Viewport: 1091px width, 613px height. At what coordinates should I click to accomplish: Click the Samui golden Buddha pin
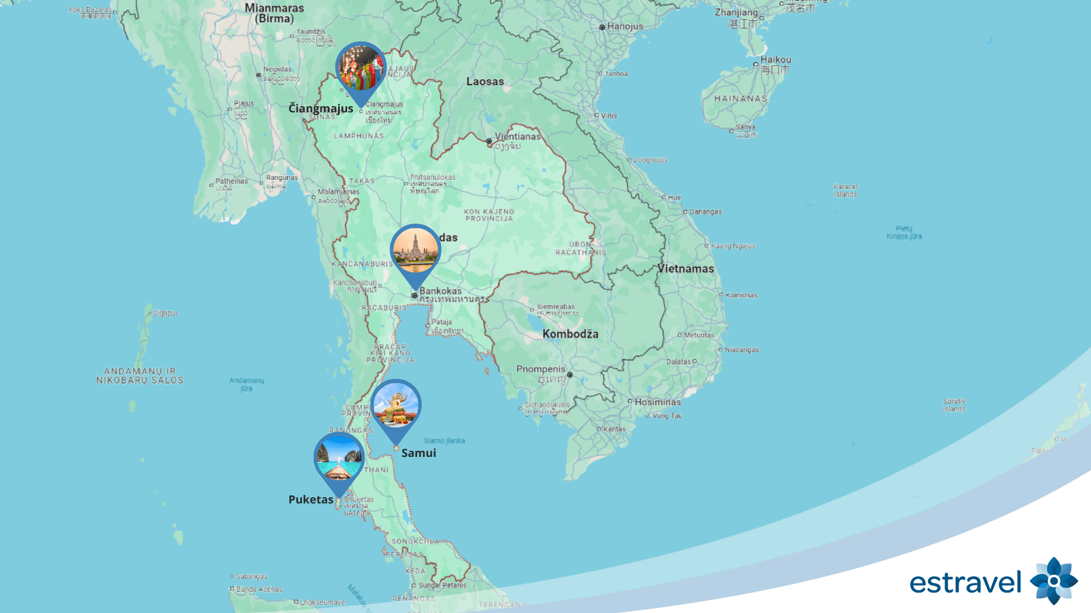point(395,405)
